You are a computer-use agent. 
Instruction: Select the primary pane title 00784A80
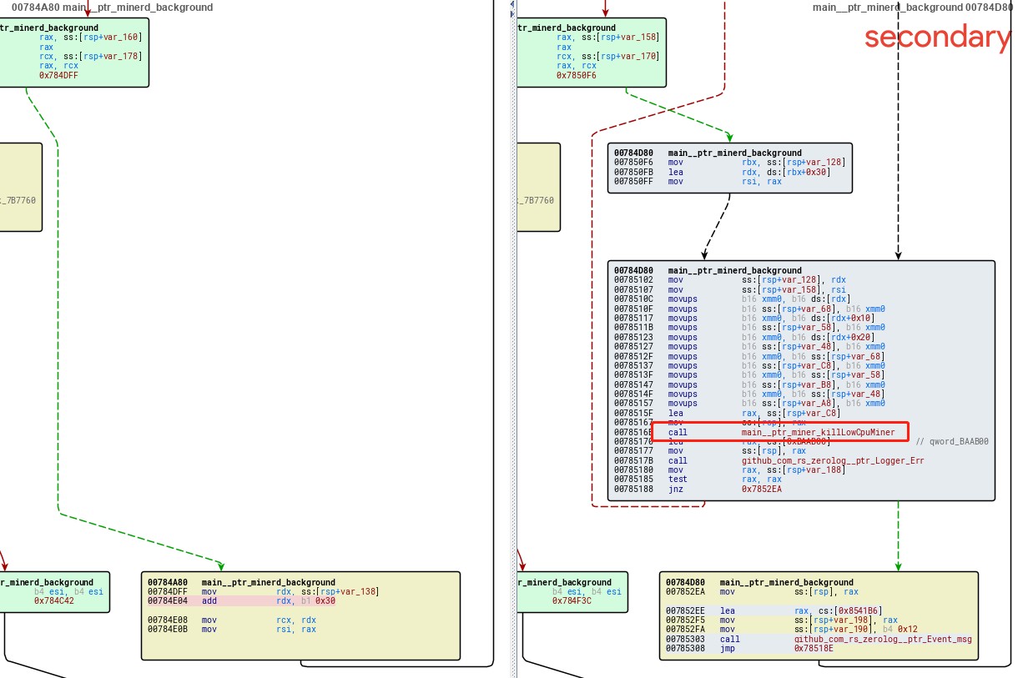[x=112, y=8]
